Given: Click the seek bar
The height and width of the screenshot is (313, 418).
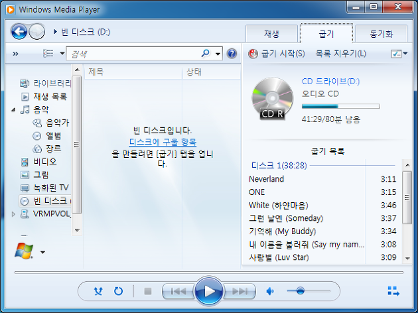Looking at the screenshot, I should click(x=209, y=273).
